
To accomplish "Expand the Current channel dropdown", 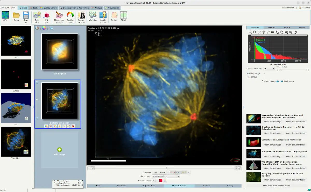I will [269, 69].
